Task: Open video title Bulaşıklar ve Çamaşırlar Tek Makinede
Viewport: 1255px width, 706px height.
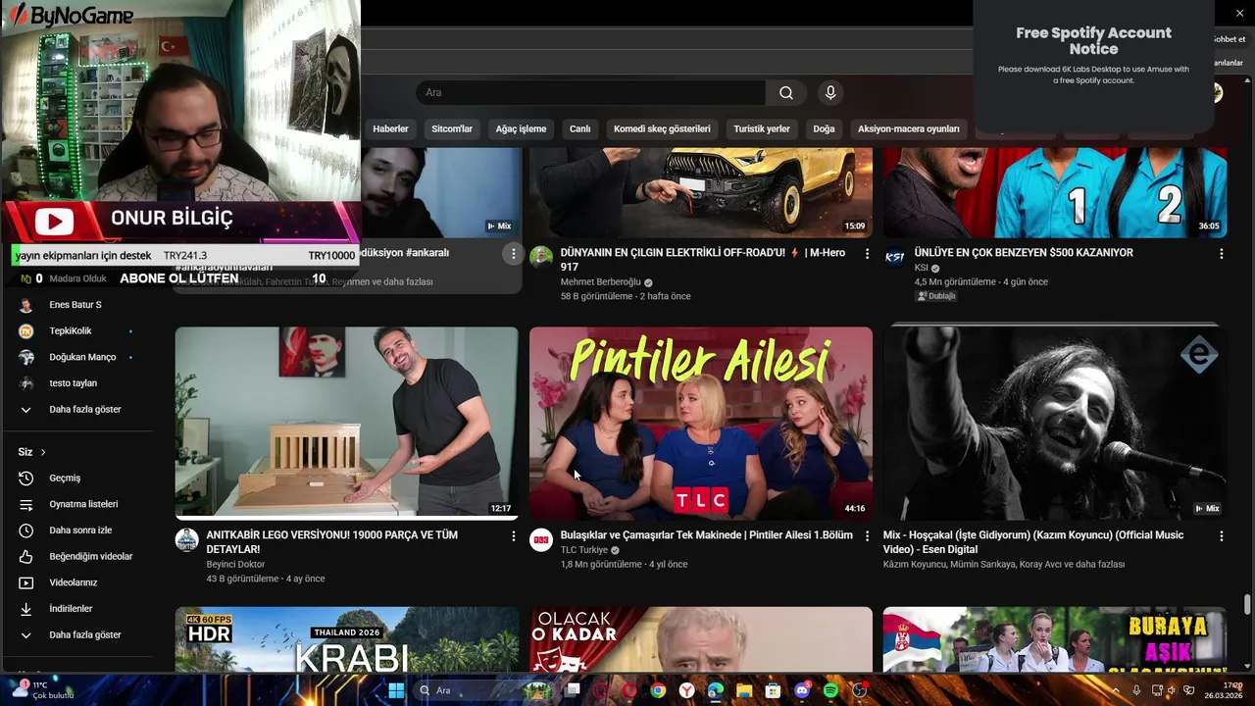Action: point(706,535)
